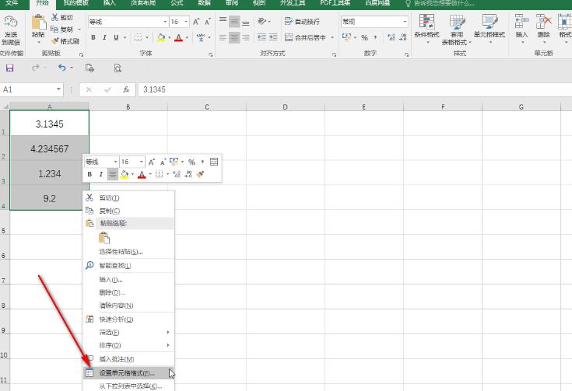Open 条件格式 conditional formatting dropdown
The image size is (572, 391).
pos(426,30)
